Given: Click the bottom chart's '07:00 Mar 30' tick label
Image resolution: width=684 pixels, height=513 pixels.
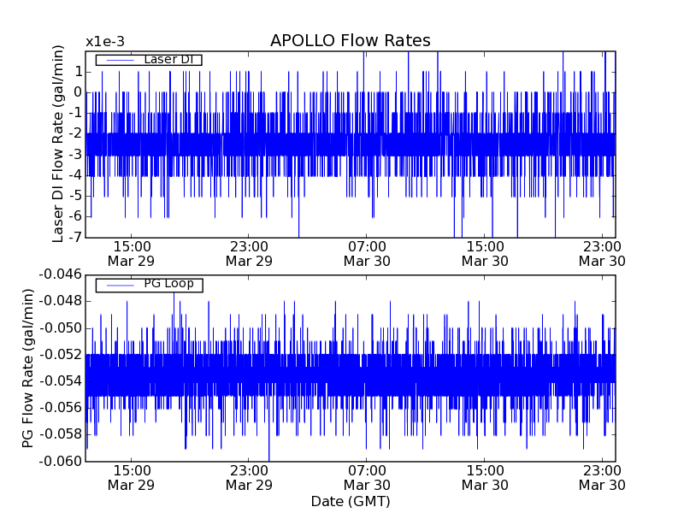Looking at the screenshot, I should click(x=367, y=478).
